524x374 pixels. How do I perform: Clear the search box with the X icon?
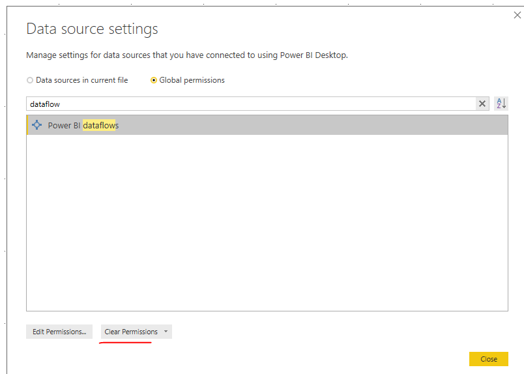click(482, 104)
